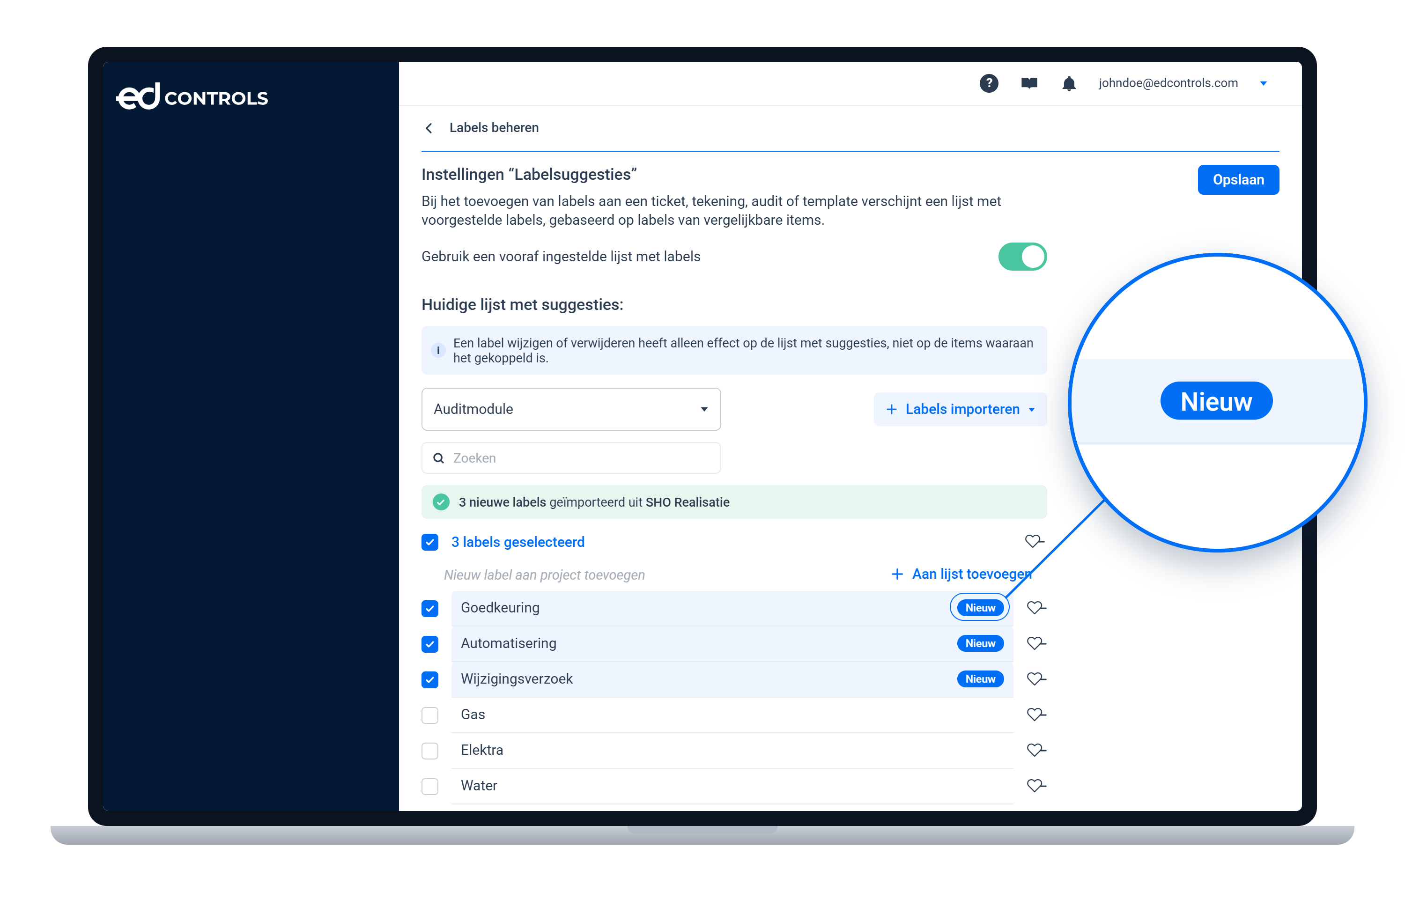Viewport: 1405px width, 899px height.
Task: Open the Auditmodule dropdown
Action: [x=571, y=409]
